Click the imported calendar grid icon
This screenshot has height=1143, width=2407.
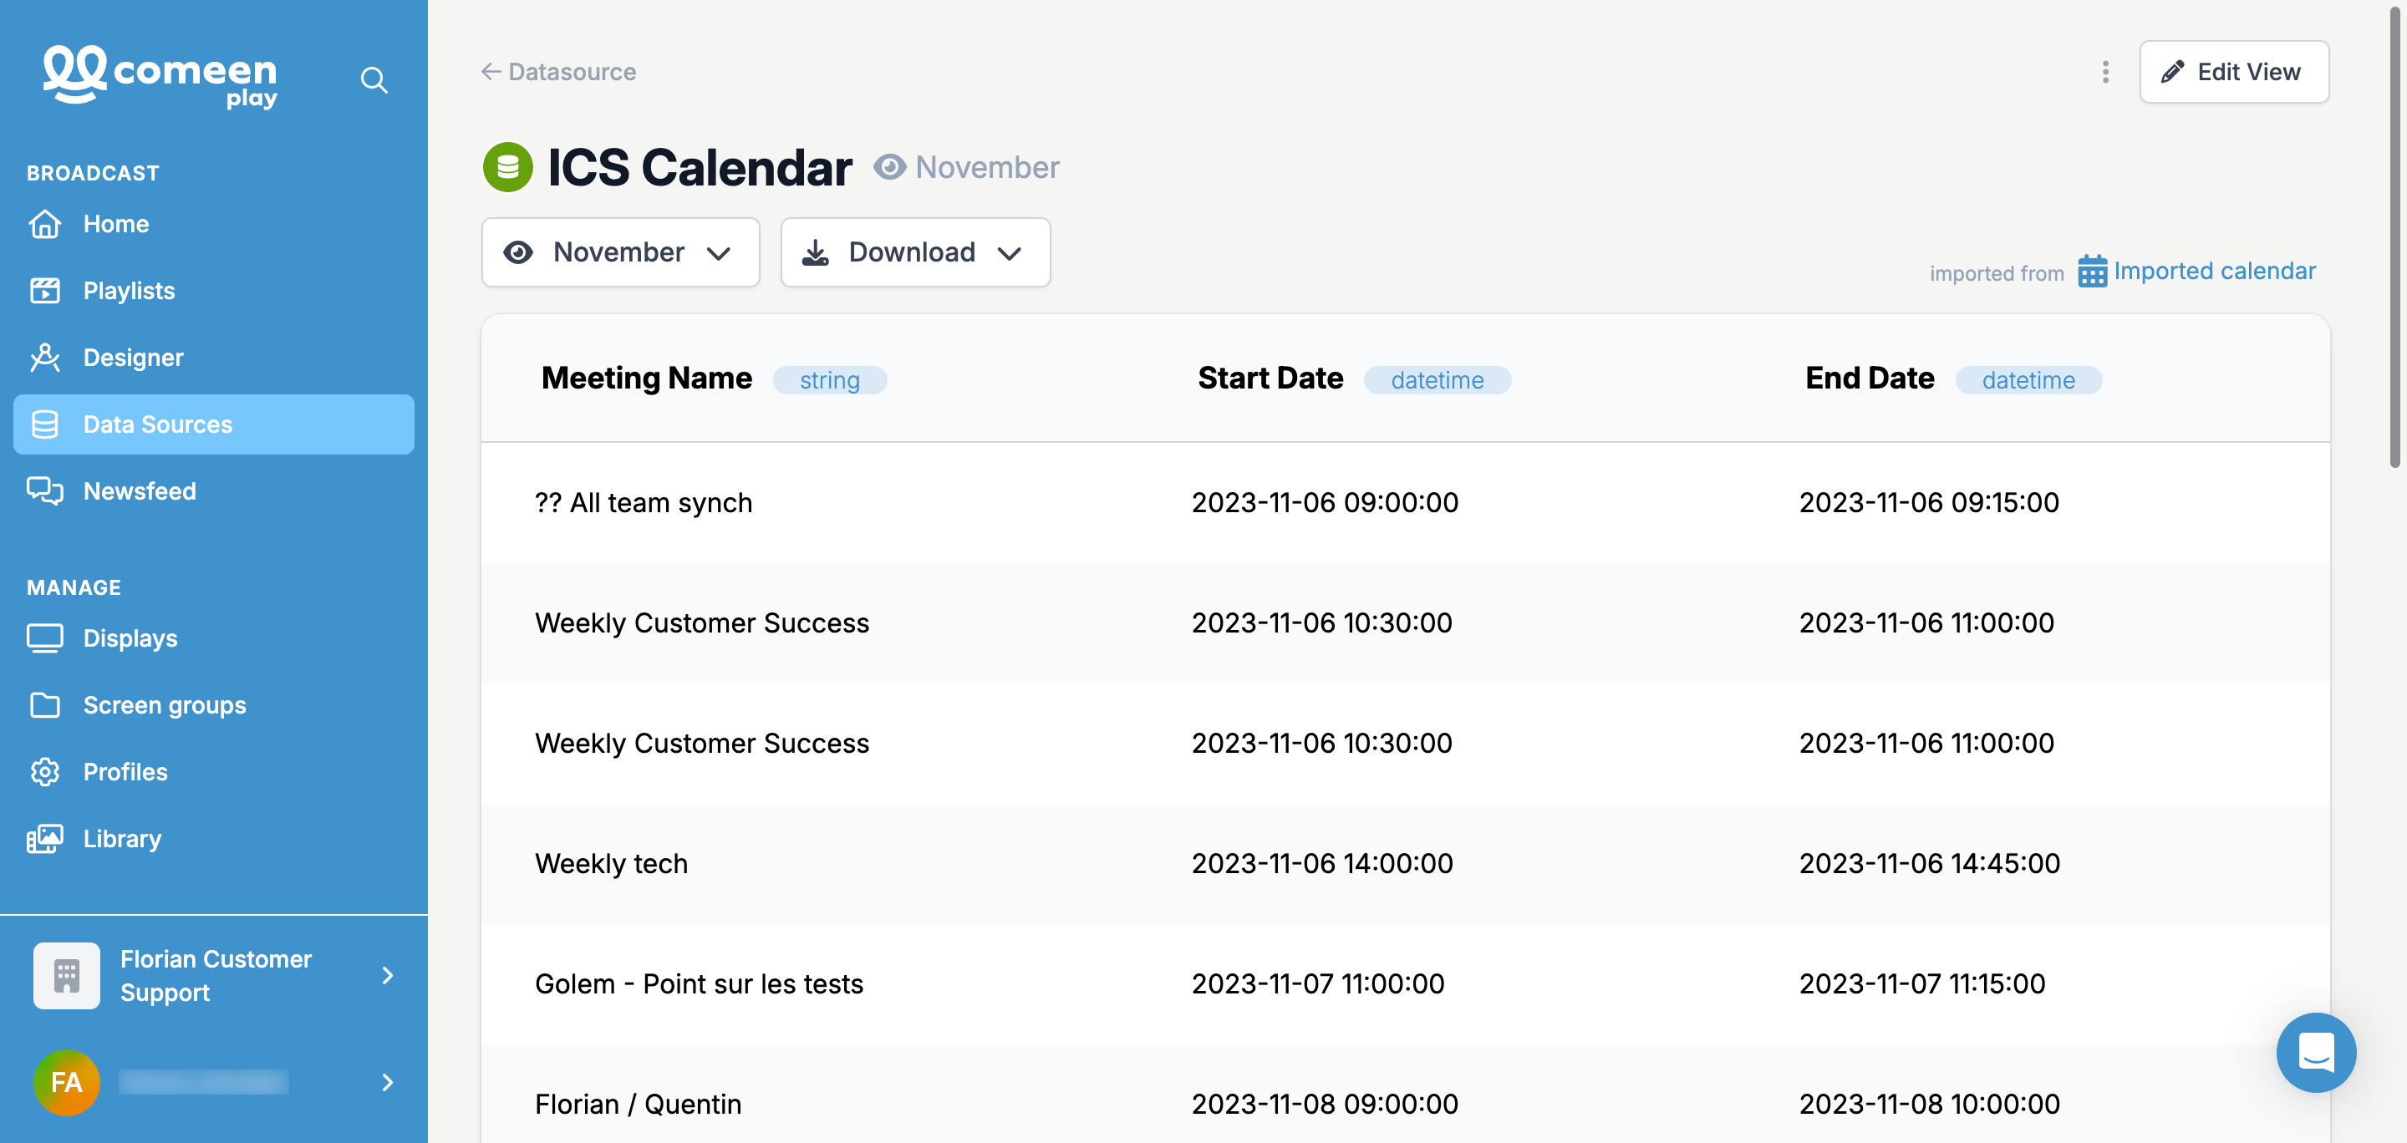click(x=2092, y=272)
